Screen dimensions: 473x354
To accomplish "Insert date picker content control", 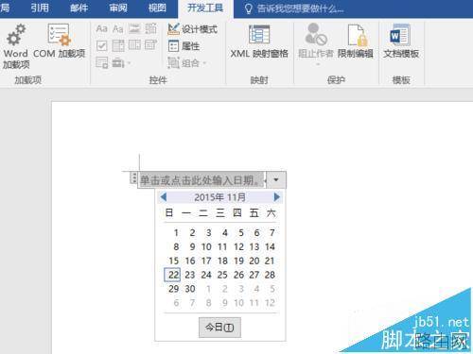I will coord(151,45).
